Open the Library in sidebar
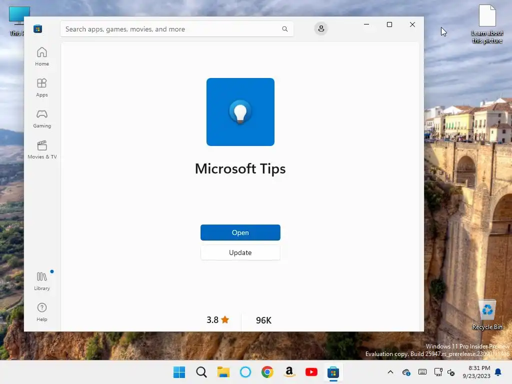Viewport: 512px width, 384px height. [x=42, y=281]
